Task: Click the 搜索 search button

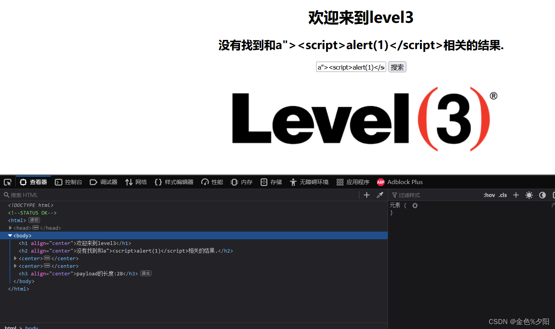Action: [x=397, y=67]
